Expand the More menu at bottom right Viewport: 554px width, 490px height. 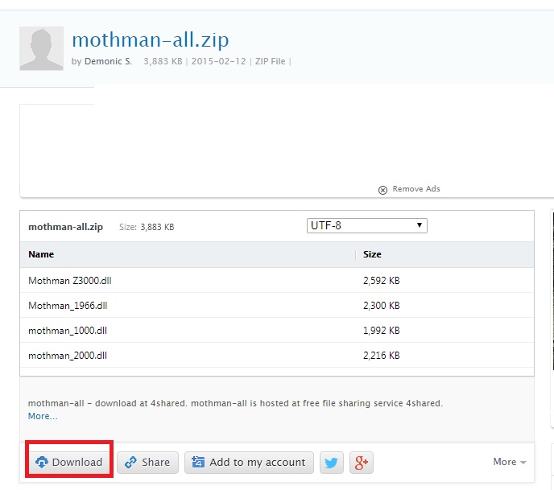pyautogui.click(x=510, y=462)
